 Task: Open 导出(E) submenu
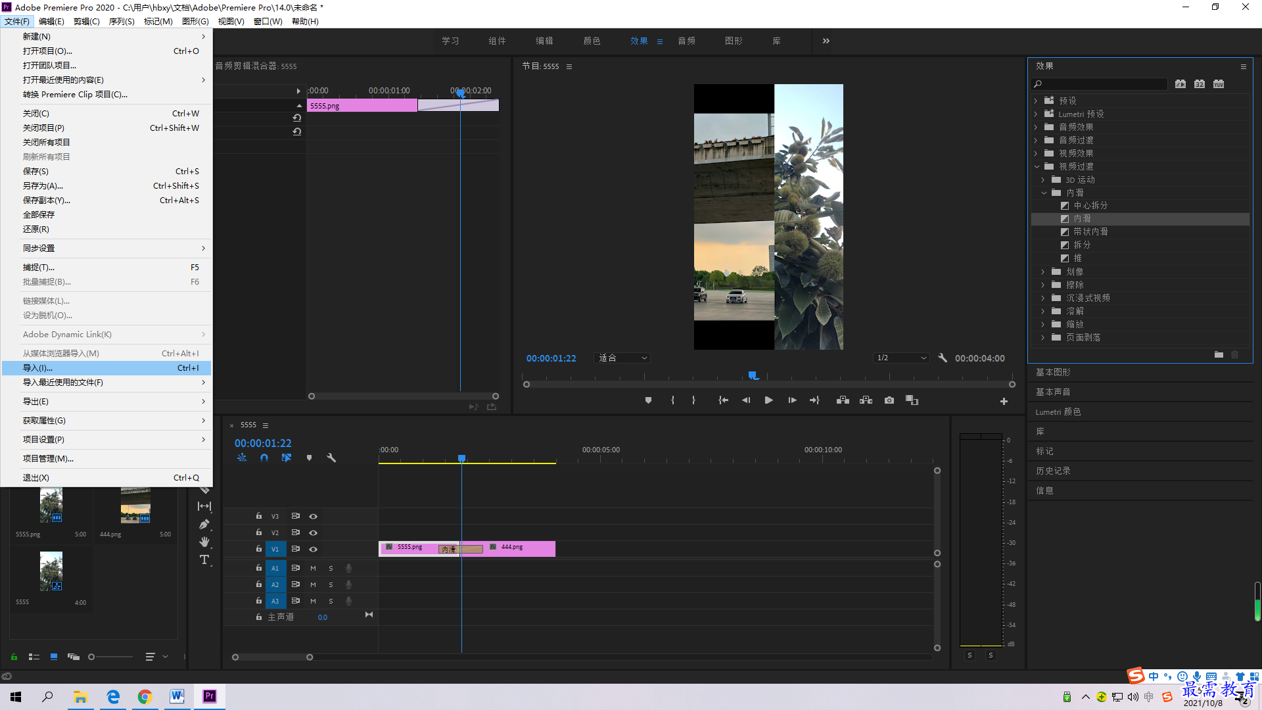coord(106,402)
